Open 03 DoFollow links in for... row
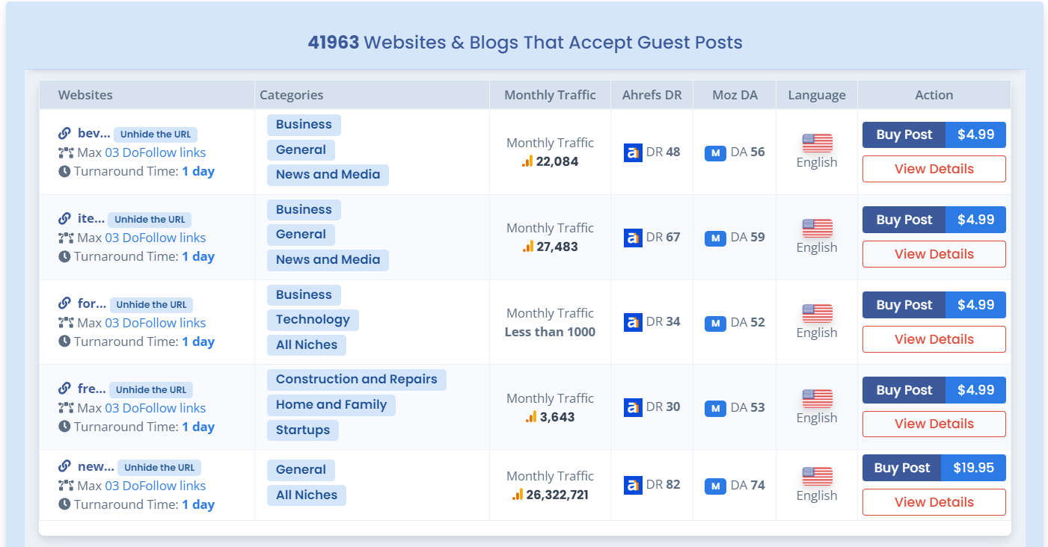The height and width of the screenshot is (547, 1048). [x=156, y=323]
